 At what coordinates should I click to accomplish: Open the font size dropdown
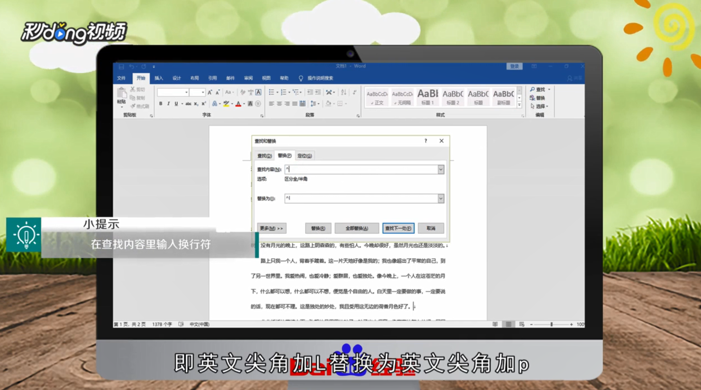click(203, 92)
